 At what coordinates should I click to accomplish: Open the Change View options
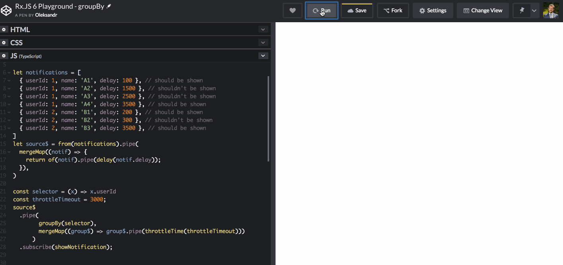483,10
